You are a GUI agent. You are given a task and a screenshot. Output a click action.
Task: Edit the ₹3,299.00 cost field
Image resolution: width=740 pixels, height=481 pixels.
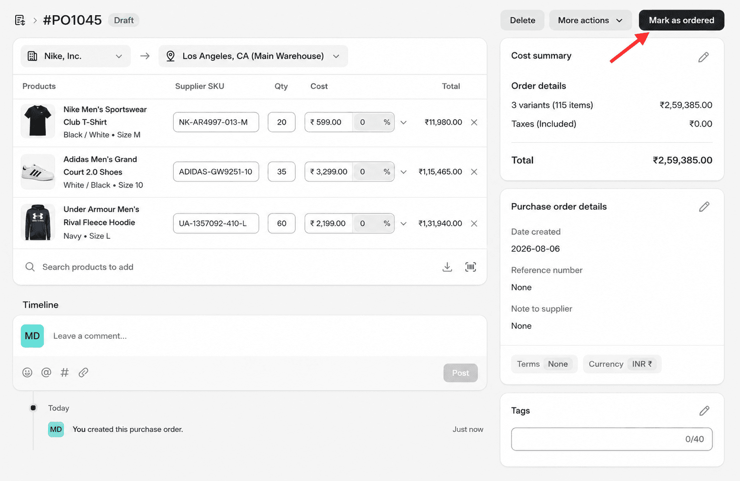(x=329, y=172)
